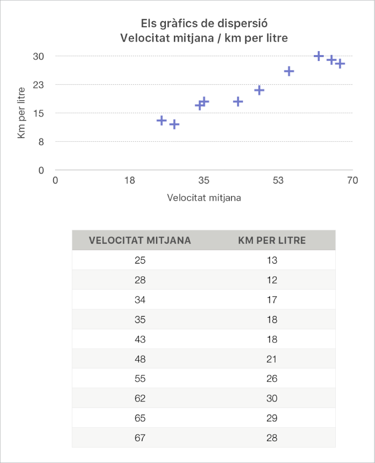Select the scatter marker at speed 28
The image size is (375, 463).
tap(174, 124)
